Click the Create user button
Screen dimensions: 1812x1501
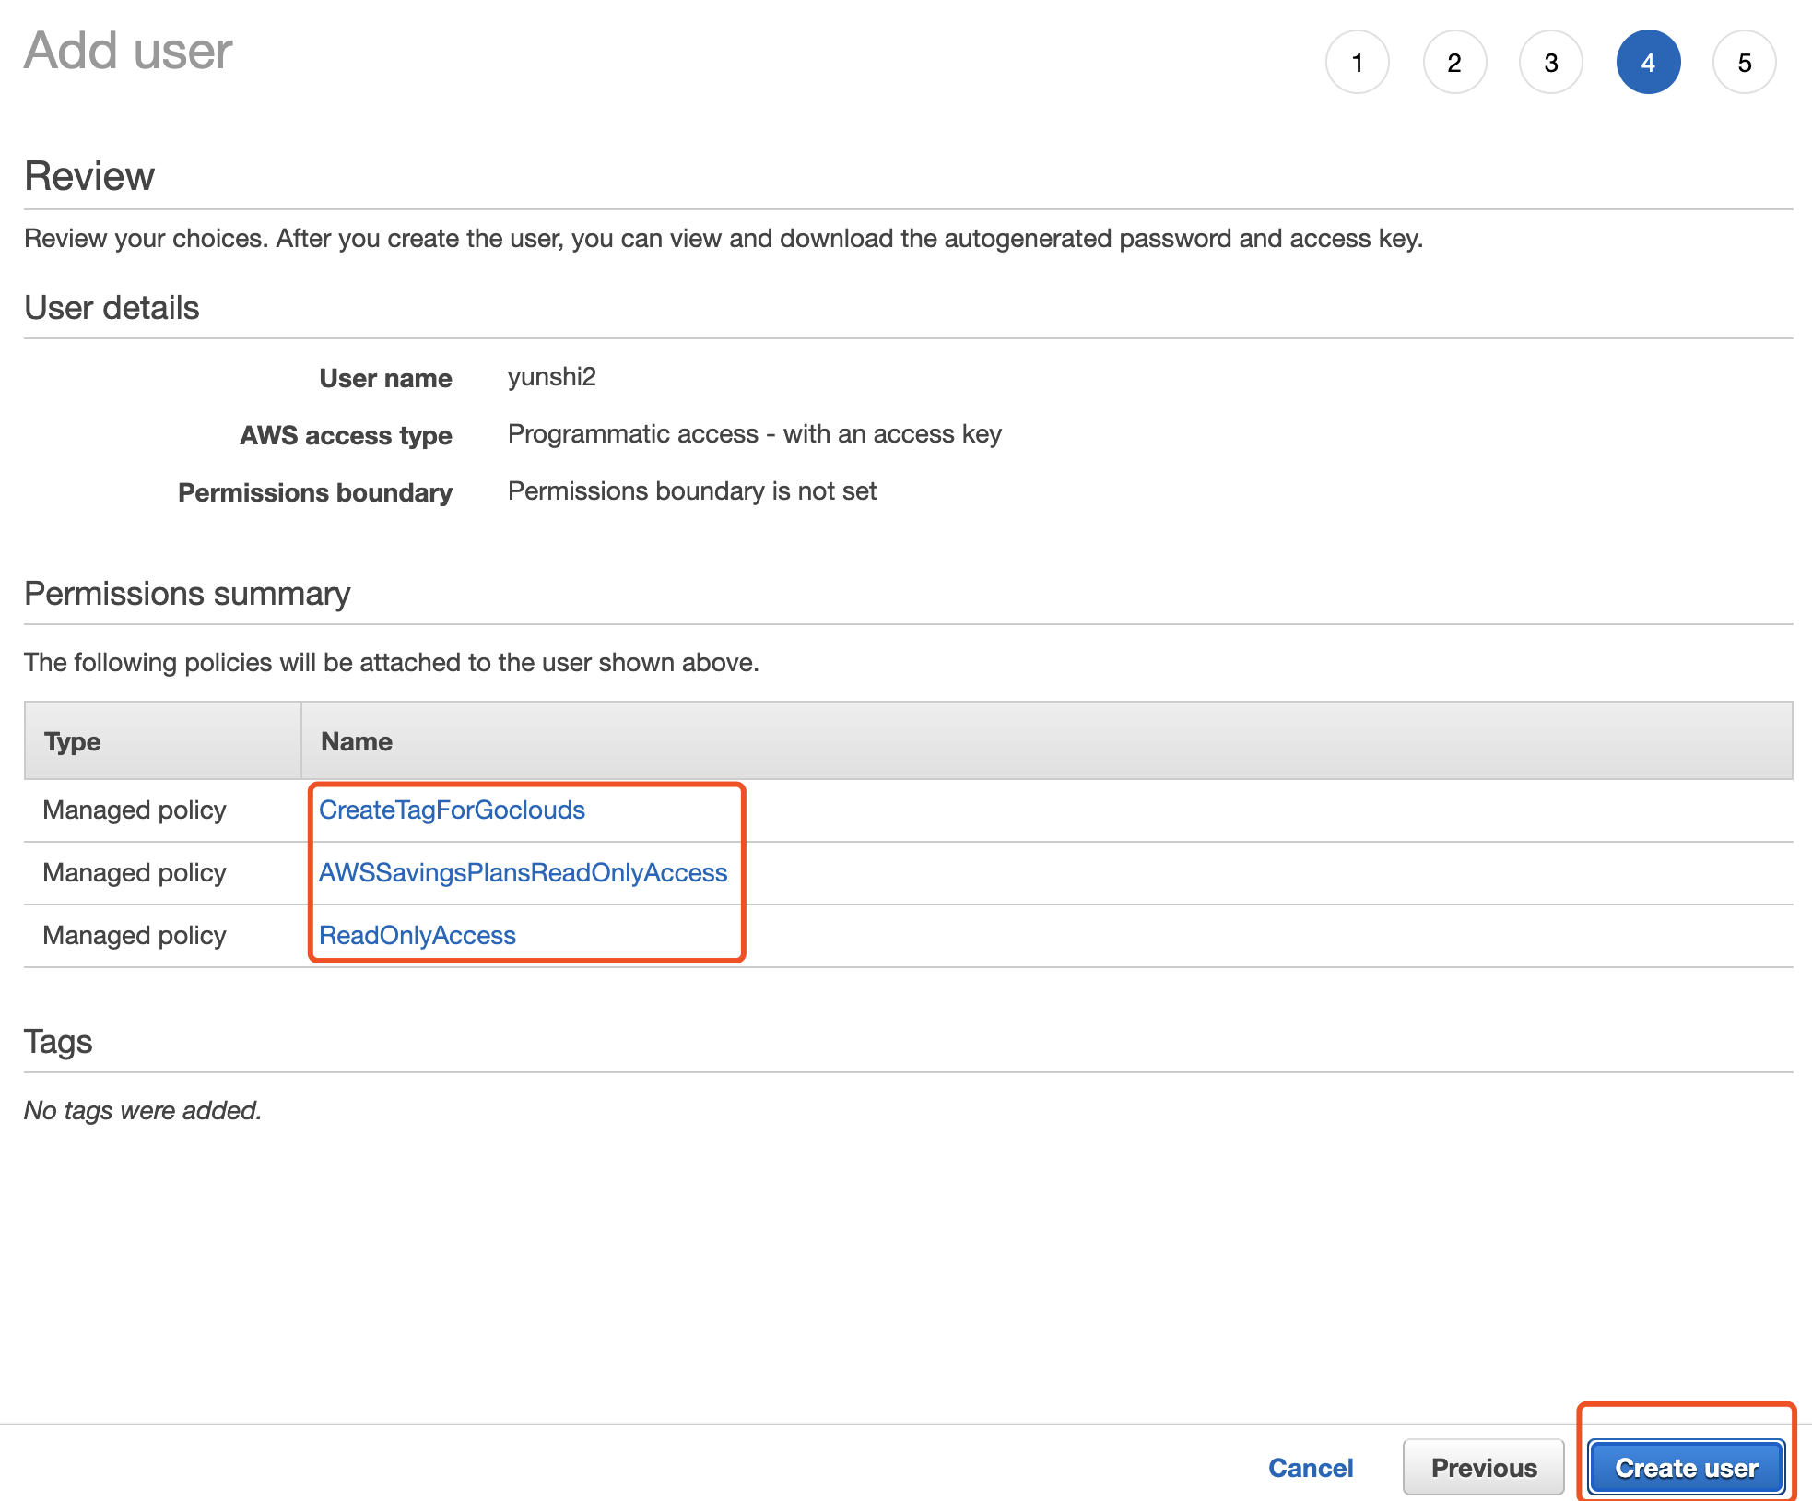coord(1687,1467)
